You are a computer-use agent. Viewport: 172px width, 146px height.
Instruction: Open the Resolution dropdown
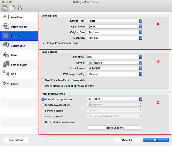(115, 38)
